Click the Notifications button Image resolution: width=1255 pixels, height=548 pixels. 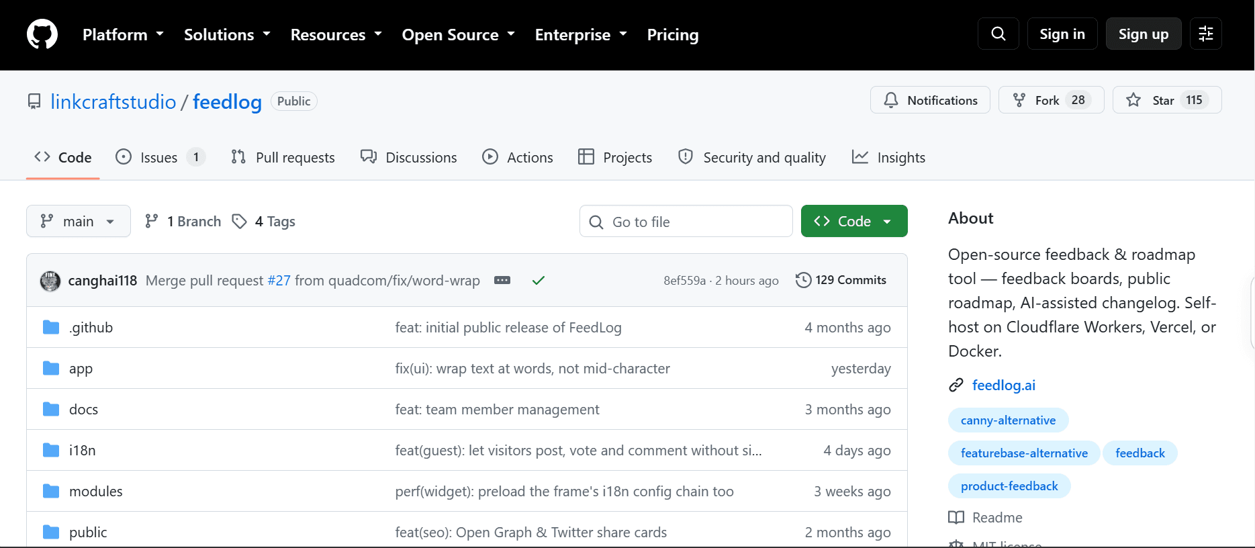click(x=930, y=100)
